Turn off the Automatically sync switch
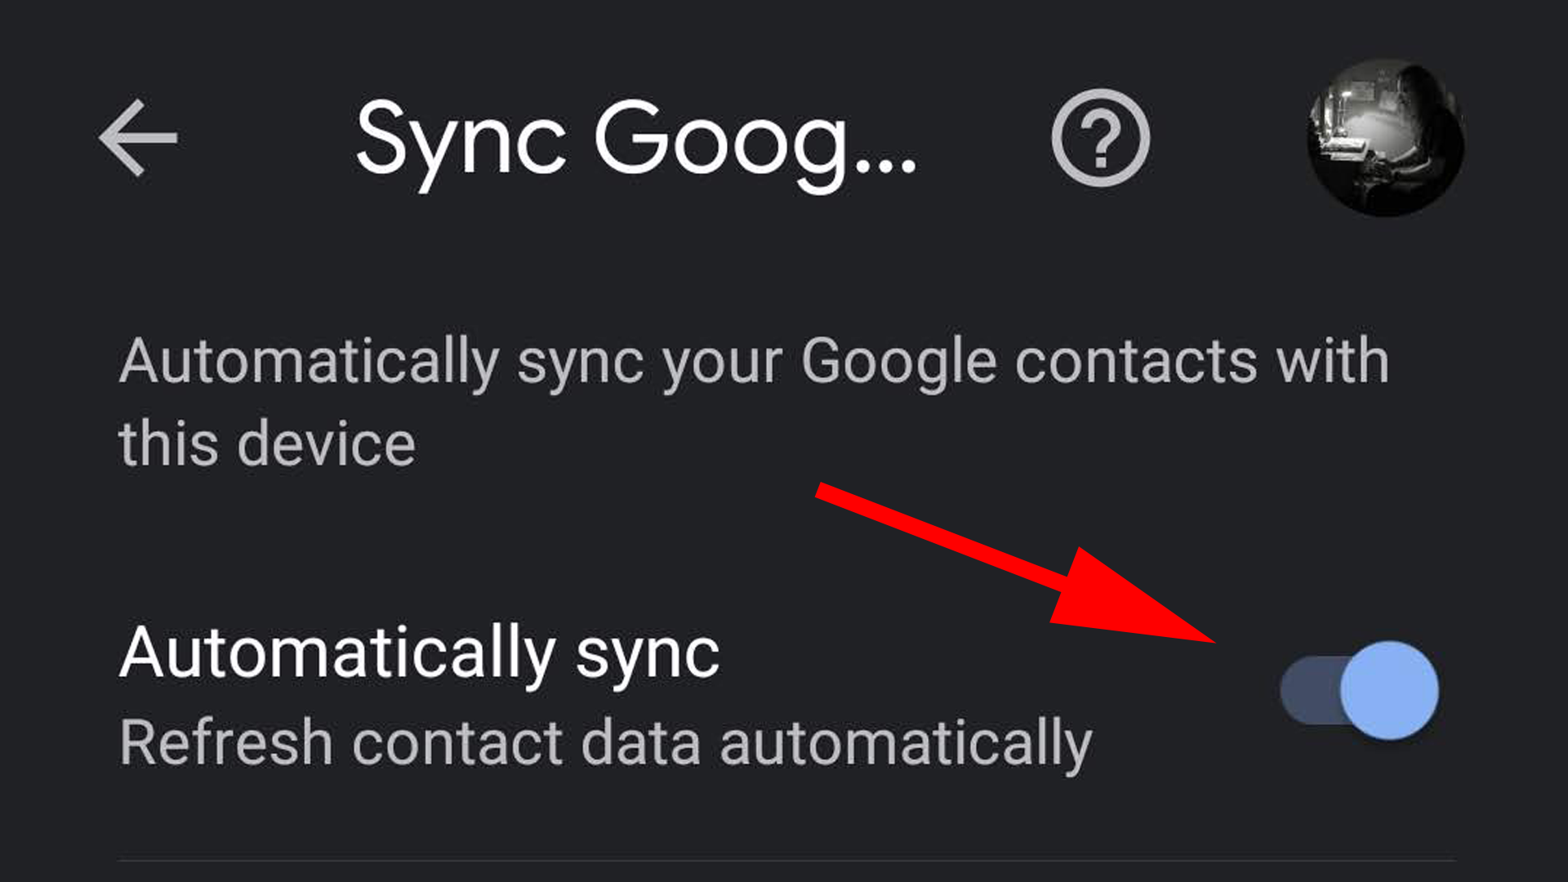Image resolution: width=1568 pixels, height=882 pixels. tap(1360, 691)
